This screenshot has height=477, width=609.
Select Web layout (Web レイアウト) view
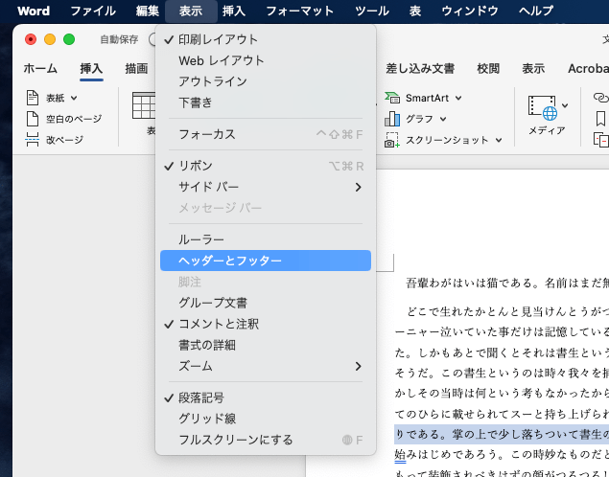(266, 60)
